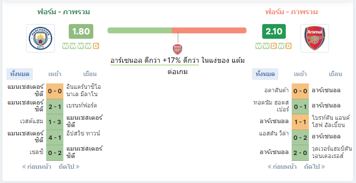Click Arsenal's last D form badge
This screenshot has width=356, height=183.
288,46
